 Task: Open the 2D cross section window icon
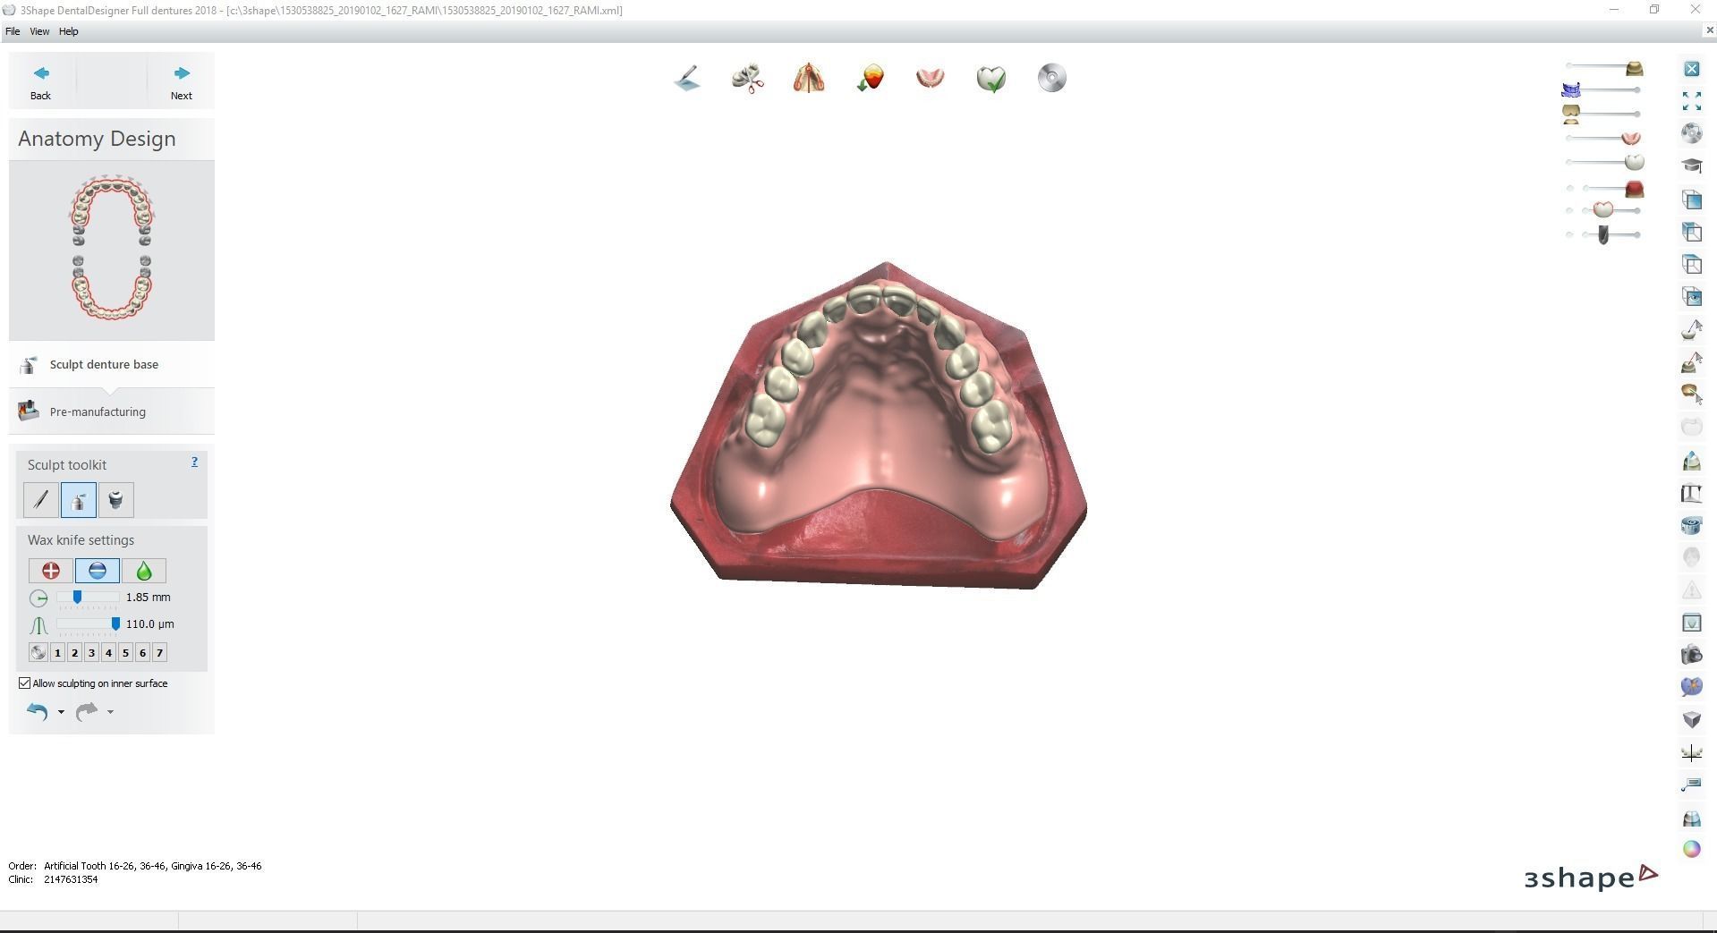click(1692, 623)
